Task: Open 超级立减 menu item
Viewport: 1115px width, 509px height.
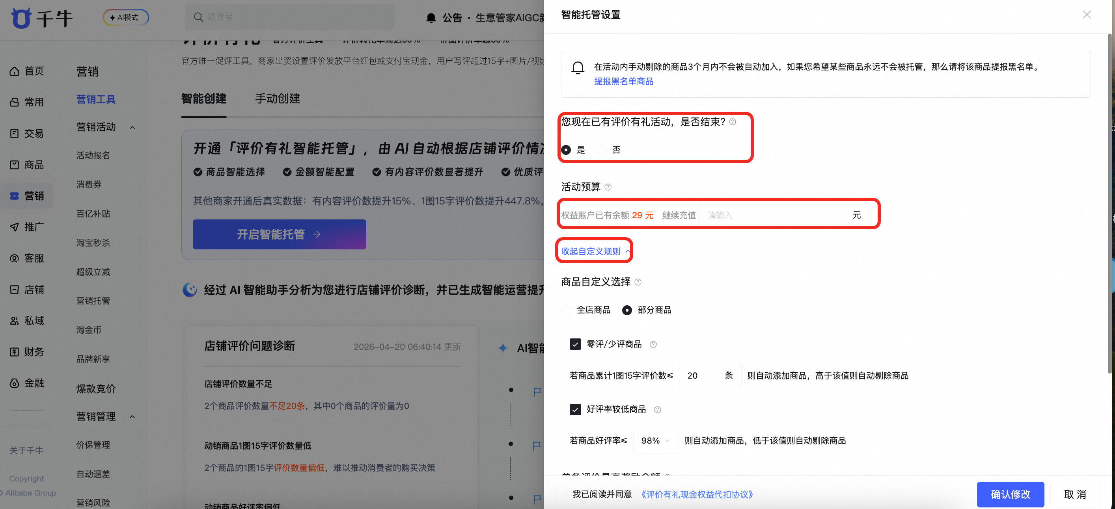Action: coord(93,272)
